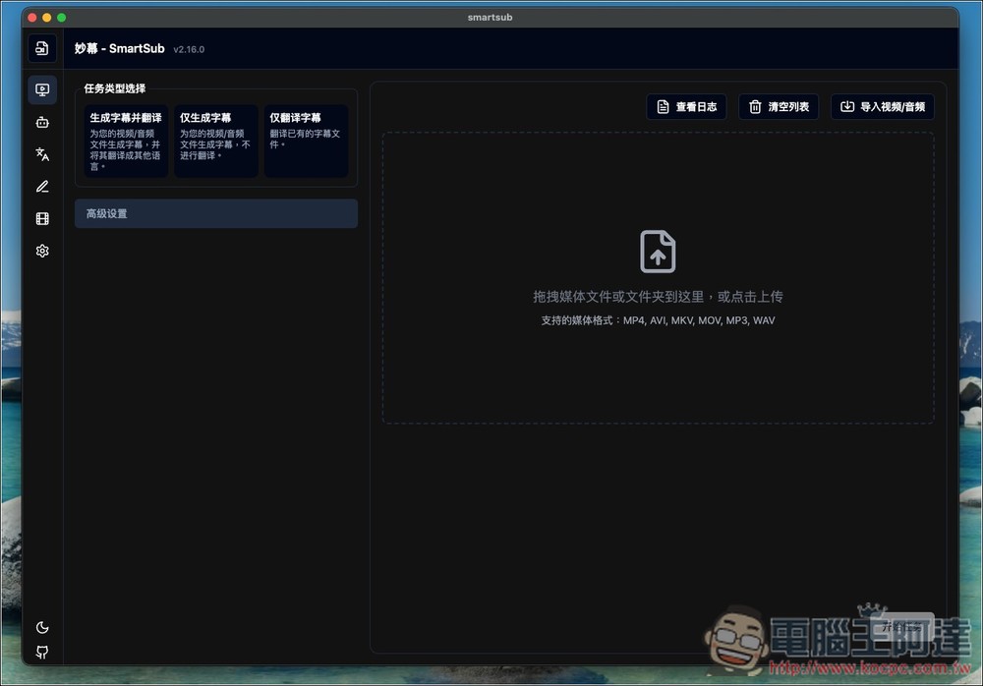This screenshot has width=983, height=686.
Task: Click the 开始任务 button
Action: point(902,626)
